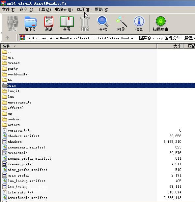The image size is (195, 202).
Task: Sort by the 大小 column header
Action: pyautogui.click(x=170, y=46)
